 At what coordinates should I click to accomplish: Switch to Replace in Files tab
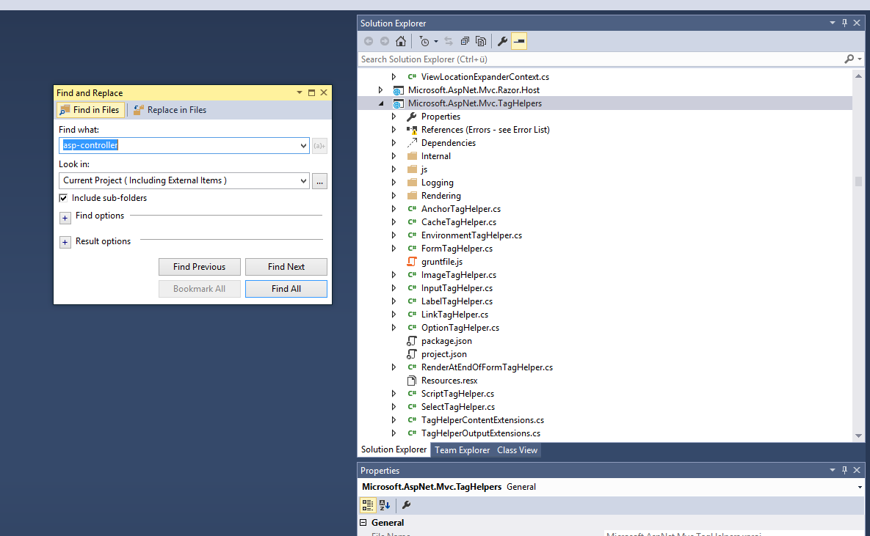point(170,110)
